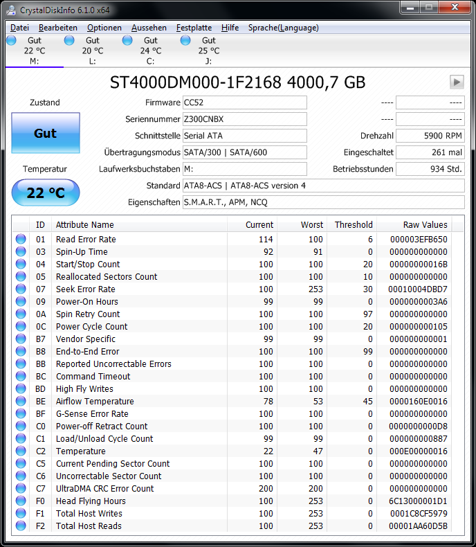Select the Gut 20 °C L: disk tab
Image resolution: width=476 pixels, height=547 pixels.
click(93, 51)
